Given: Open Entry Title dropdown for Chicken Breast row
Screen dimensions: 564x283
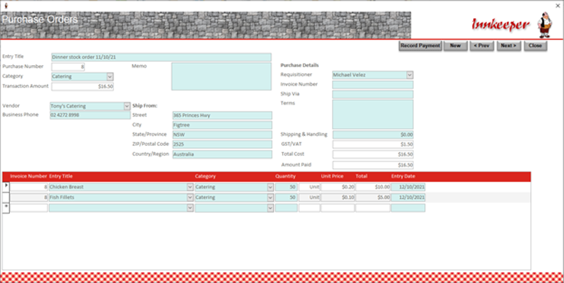Looking at the screenshot, I should point(191,187).
